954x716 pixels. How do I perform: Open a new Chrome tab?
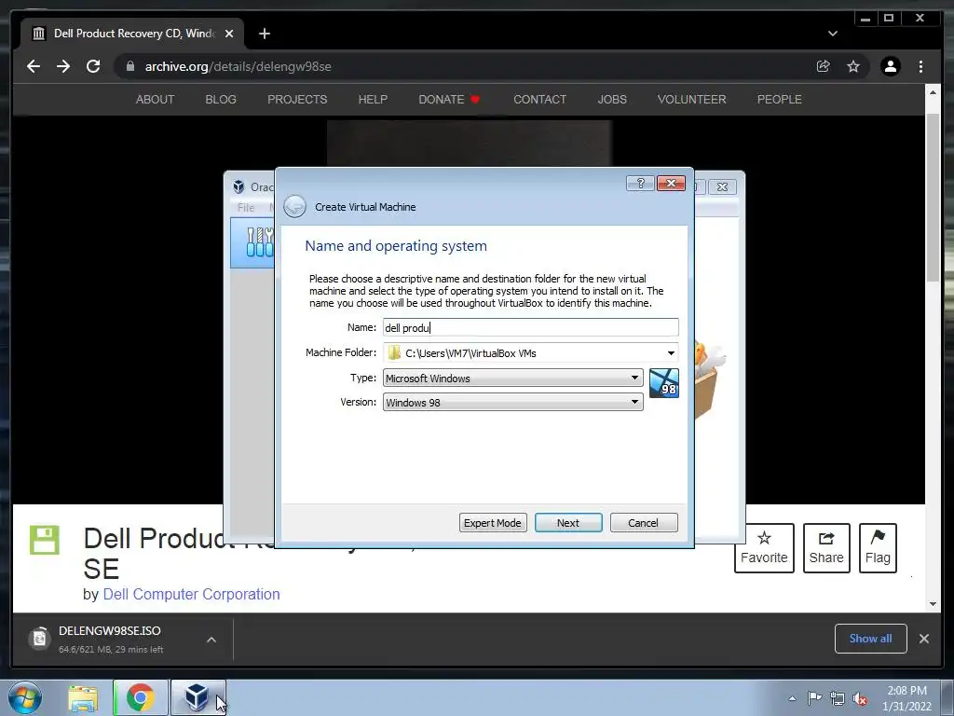(x=264, y=34)
